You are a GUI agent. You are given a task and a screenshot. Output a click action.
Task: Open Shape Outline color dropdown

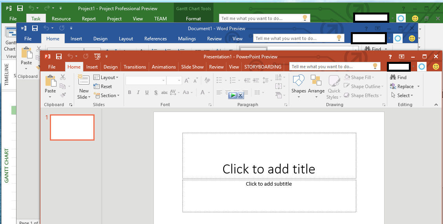pyautogui.click(x=364, y=86)
